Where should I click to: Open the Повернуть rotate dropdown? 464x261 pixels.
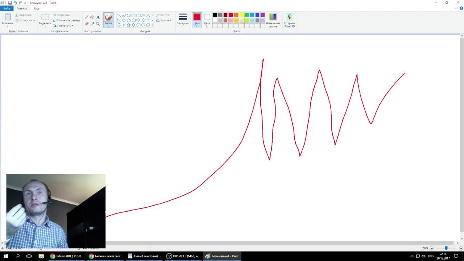[x=63, y=26]
